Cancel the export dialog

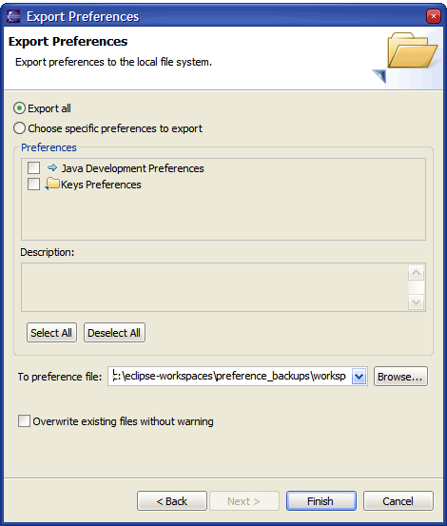398,501
